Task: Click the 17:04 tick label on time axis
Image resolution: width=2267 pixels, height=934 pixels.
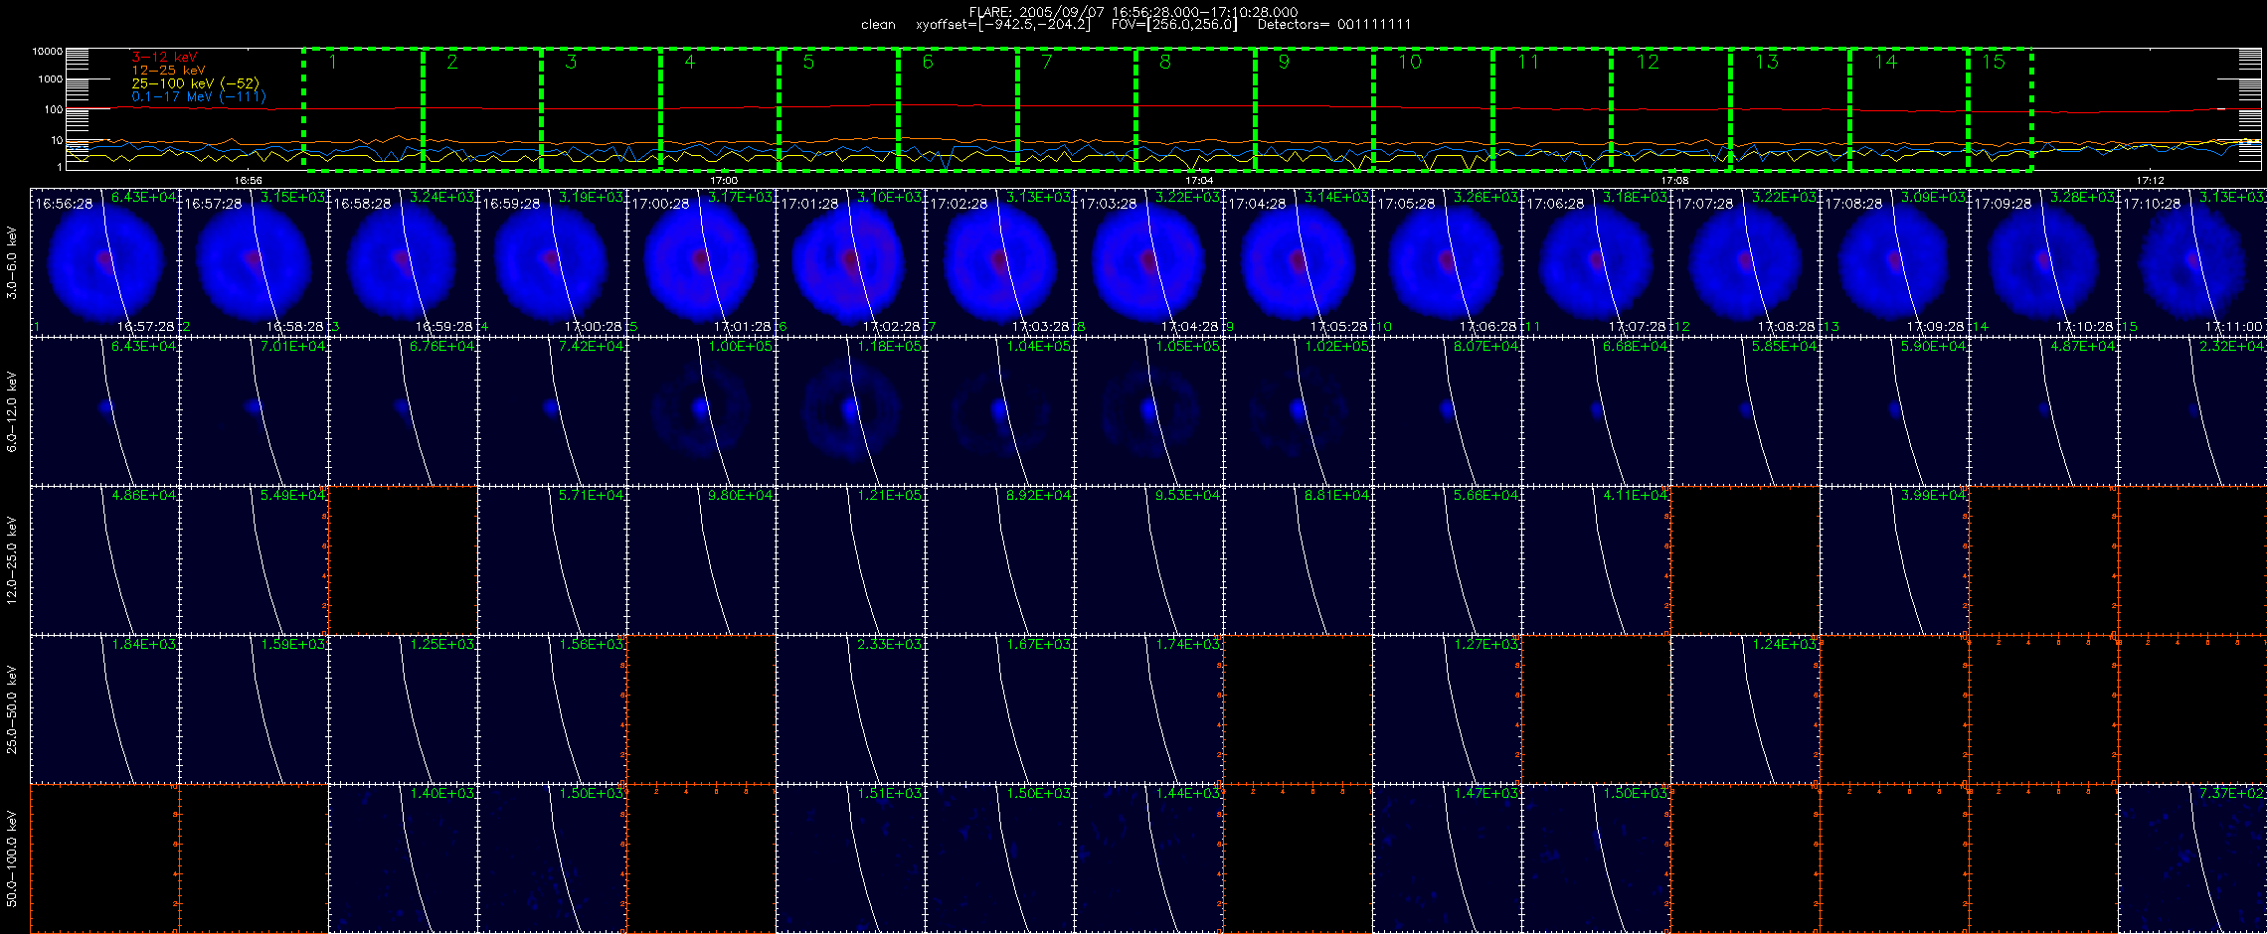Action: (x=1199, y=181)
